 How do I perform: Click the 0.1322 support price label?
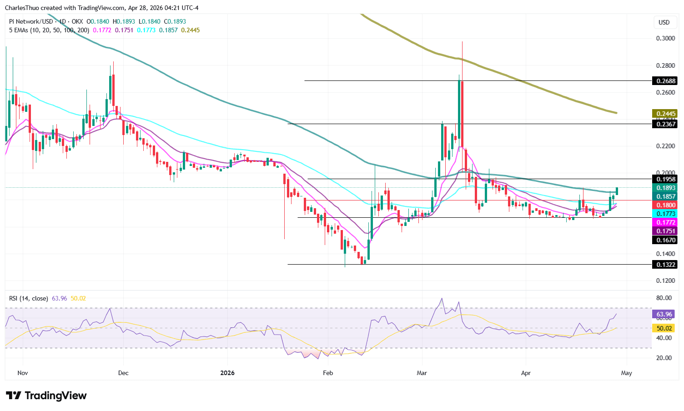tap(665, 265)
